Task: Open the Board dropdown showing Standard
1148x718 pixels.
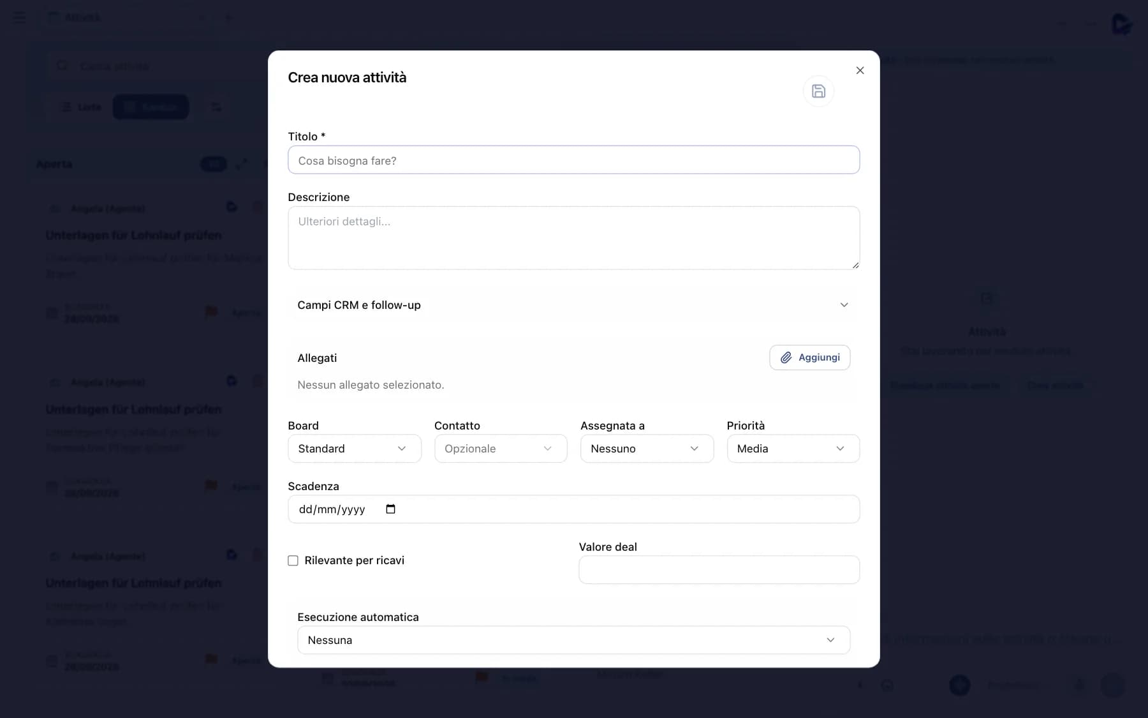Action: pos(354,449)
